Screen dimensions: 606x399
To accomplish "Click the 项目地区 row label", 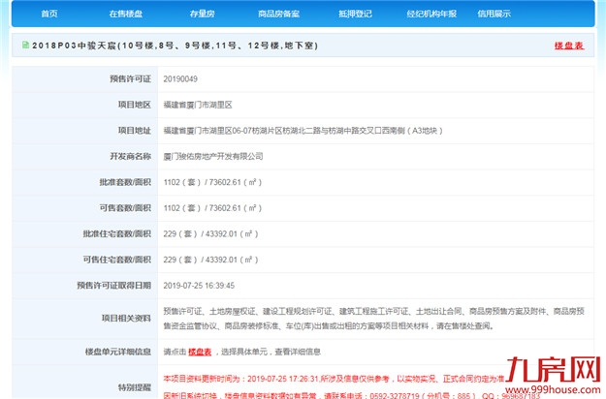I will (135, 105).
